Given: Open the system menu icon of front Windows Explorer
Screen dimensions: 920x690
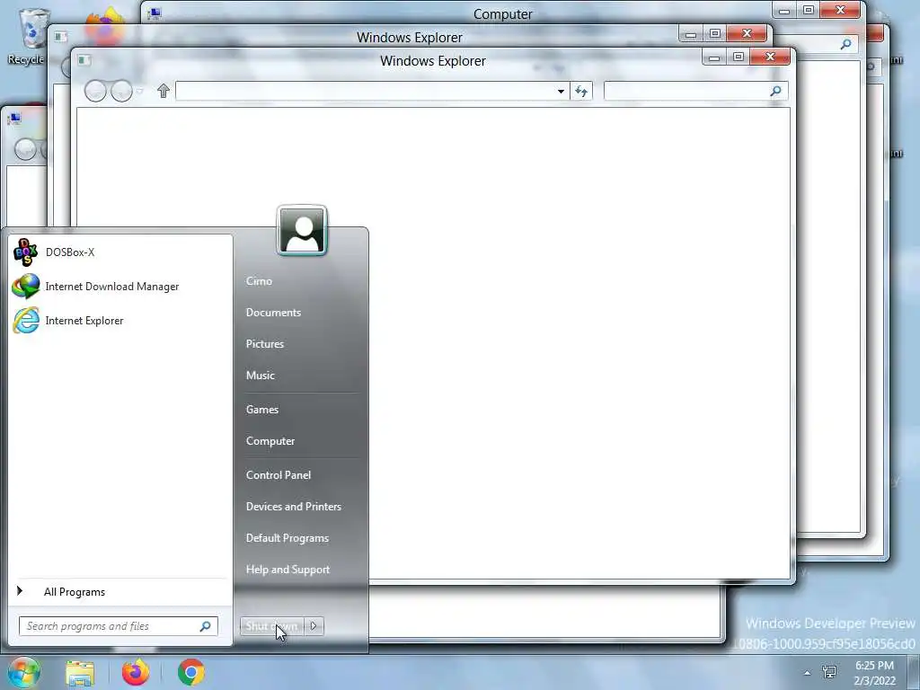Looking at the screenshot, I should click(x=84, y=60).
